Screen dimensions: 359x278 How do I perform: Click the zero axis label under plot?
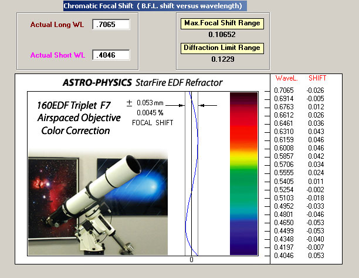pyautogui.click(x=192, y=260)
